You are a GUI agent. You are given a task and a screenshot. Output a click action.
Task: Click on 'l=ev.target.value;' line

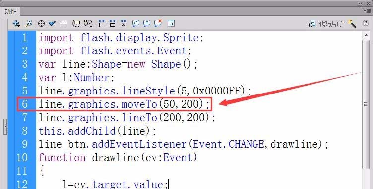(116, 184)
